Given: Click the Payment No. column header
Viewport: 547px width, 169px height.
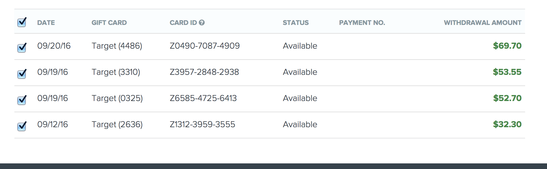Looking at the screenshot, I should pyautogui.click(x=362, y=23).
